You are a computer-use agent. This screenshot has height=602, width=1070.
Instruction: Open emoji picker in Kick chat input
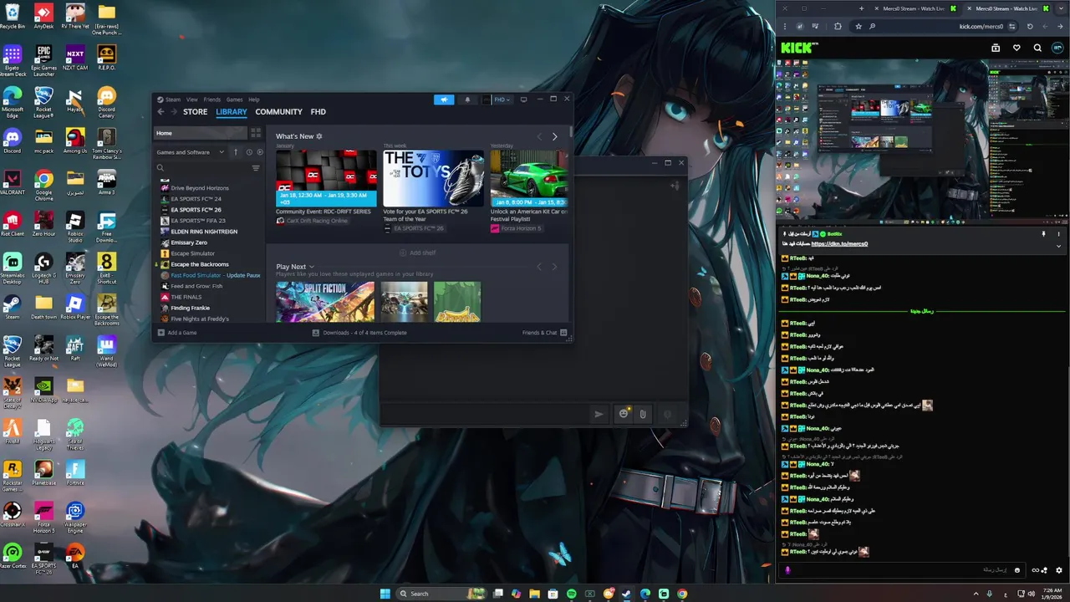tap(1017, 570)
